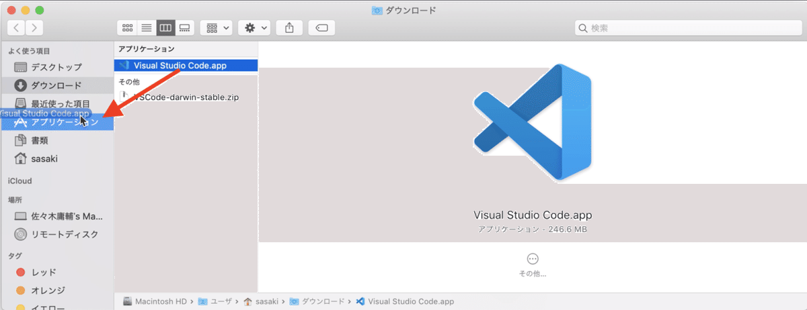807x310 pixels.
Task: Click the magnifying glass search icon
Action: tap(584, 28)
